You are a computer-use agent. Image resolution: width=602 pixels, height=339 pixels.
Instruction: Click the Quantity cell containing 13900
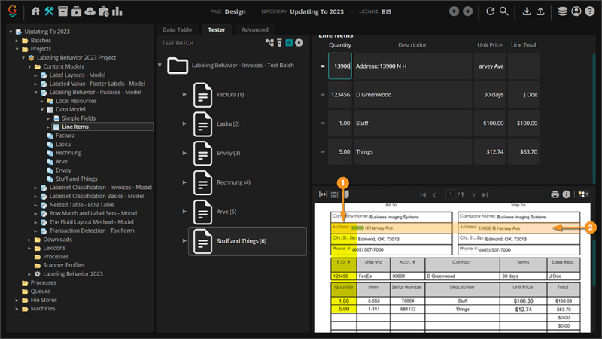(340, 66)
